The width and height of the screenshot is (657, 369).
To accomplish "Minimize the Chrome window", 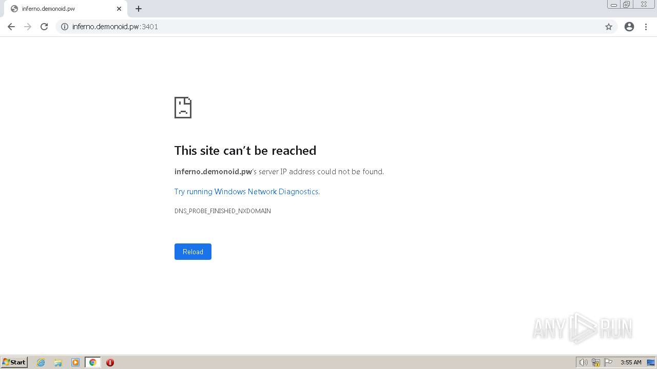I will [614, 5].
